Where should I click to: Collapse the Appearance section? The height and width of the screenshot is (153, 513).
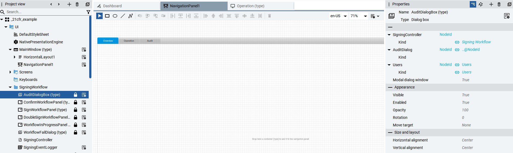point(390,87)
